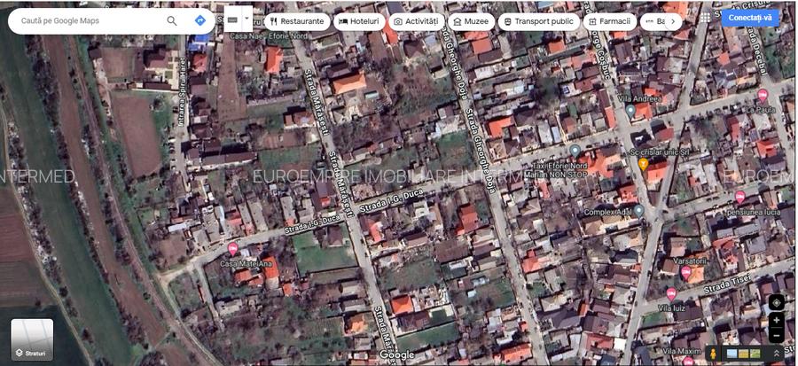Zoom in with the plus button
798x366 pixels.
[x=776, y=320]
